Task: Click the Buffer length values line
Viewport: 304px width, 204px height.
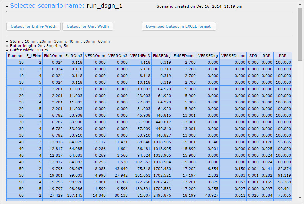Action: 40,46
